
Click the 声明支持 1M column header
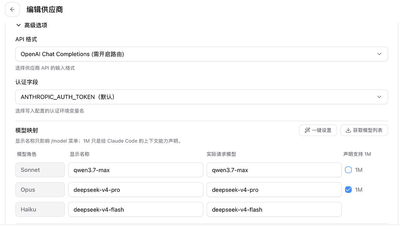357,154
